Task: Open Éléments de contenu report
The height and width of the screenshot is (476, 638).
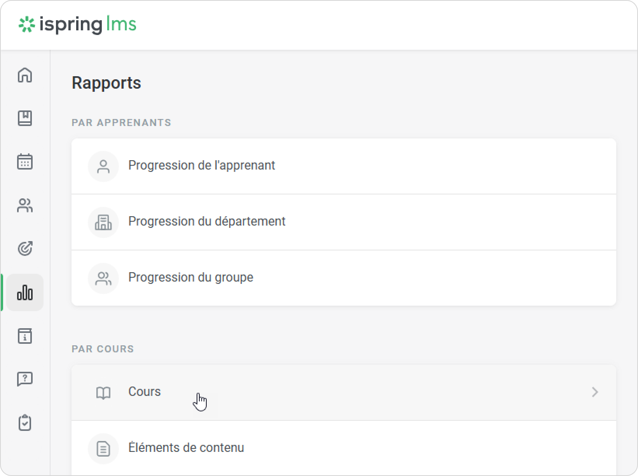Action: pos(186,448)
